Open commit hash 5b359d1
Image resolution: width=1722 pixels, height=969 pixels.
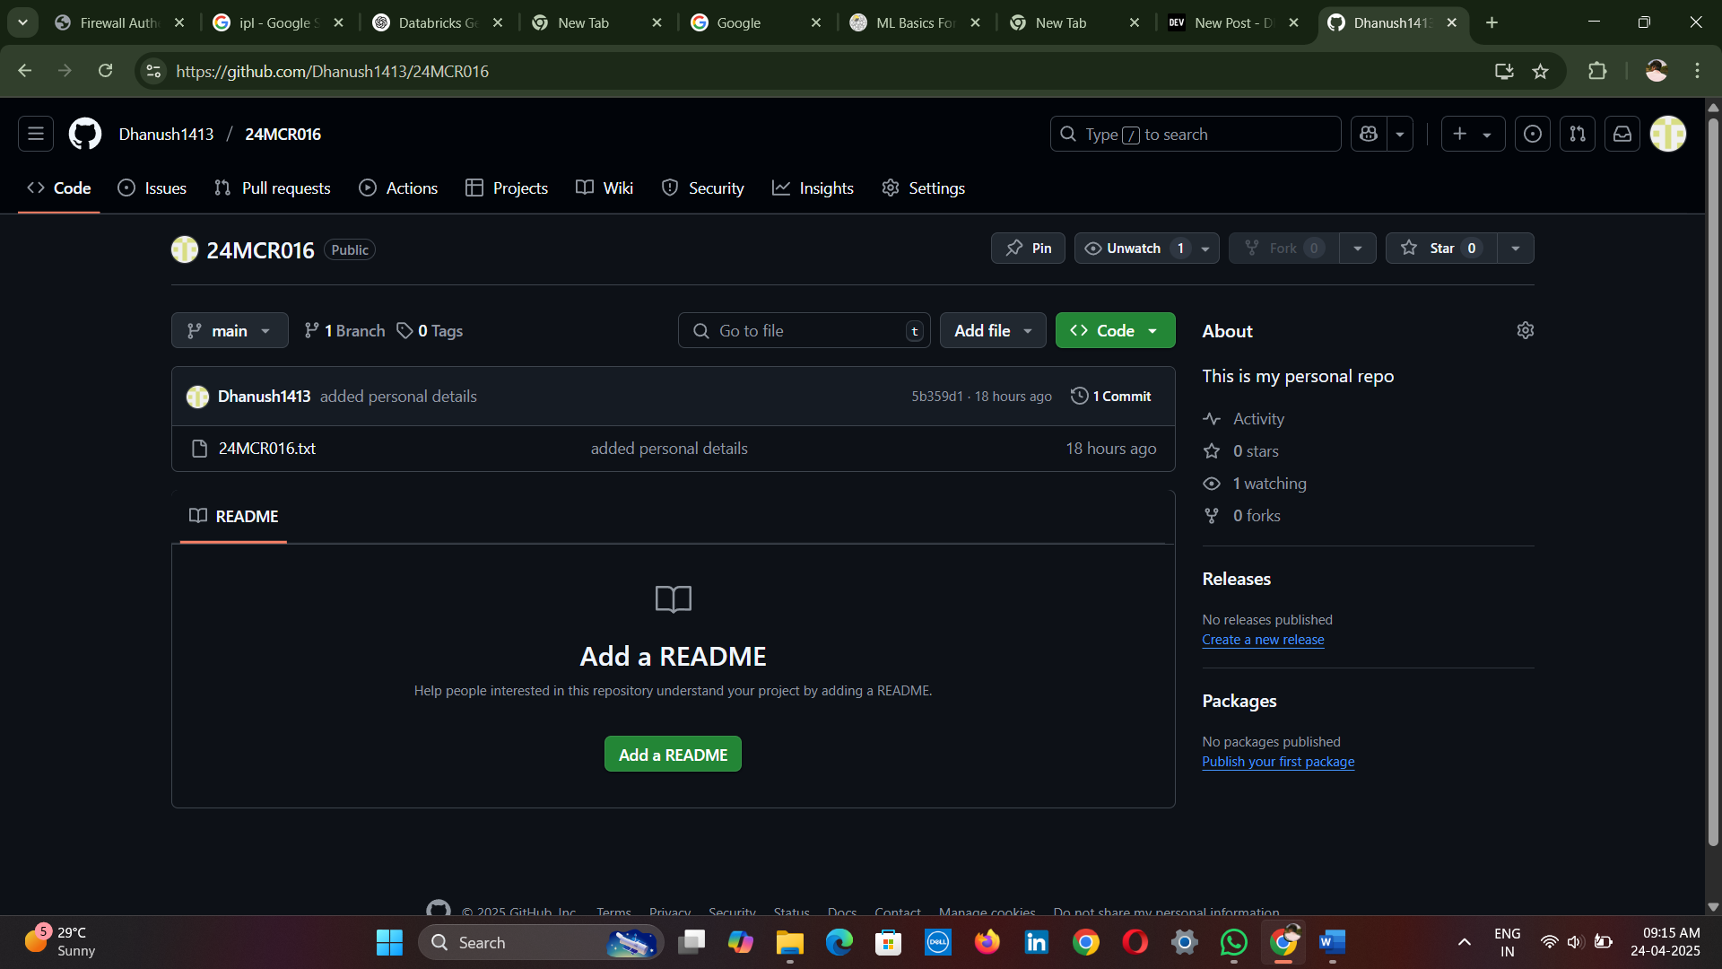[937, 397]
